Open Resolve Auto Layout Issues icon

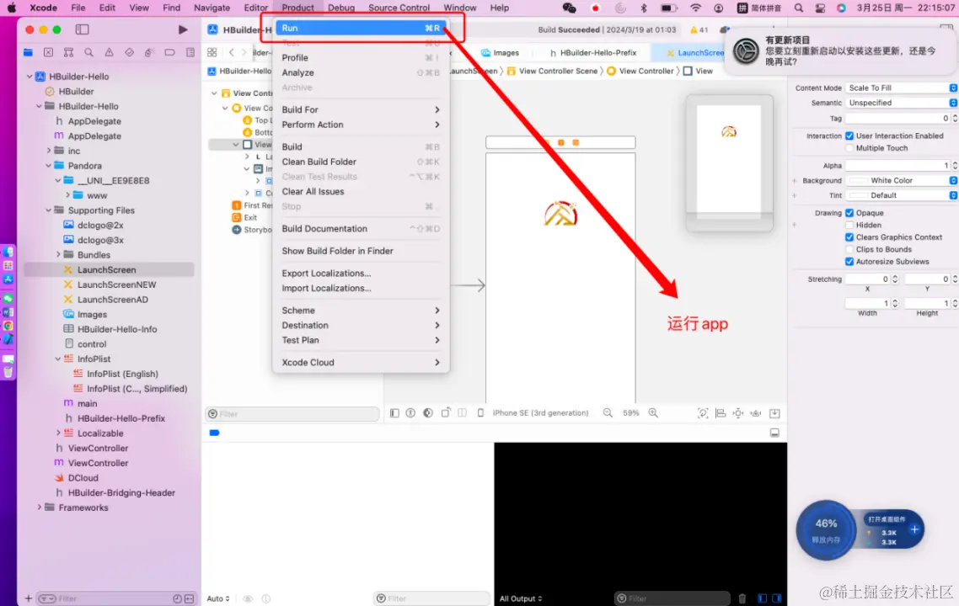click(x=756, y=413)
